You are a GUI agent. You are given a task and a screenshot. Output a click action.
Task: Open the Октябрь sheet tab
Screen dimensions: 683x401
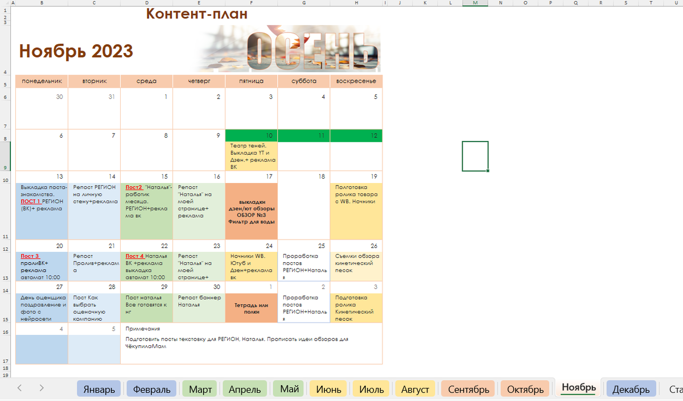tap(525, 389)
